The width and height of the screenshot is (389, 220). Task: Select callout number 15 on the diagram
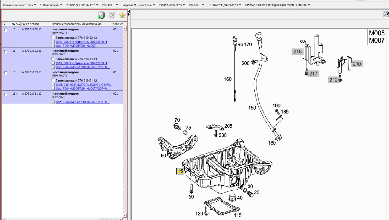(180, 171)
